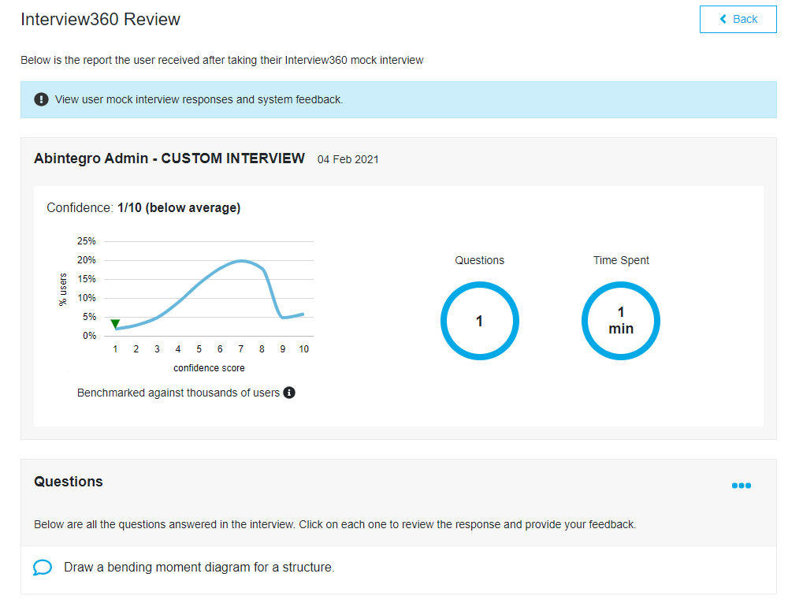
Task: Click the 'Abintegro Admin - CUSTOM INTERVIEW' heading
Action: pyautogui.click(x=169, y=158)
